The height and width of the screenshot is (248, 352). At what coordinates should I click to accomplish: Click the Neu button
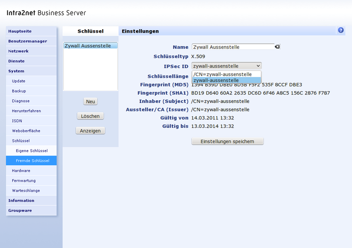[x=90, y=101]
